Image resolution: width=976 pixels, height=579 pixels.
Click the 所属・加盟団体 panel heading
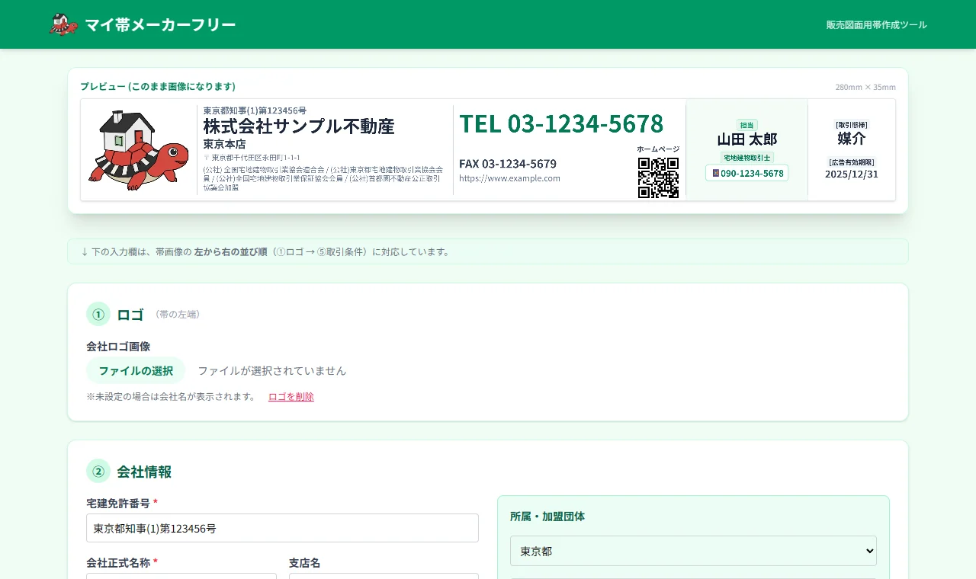(547, 517)
